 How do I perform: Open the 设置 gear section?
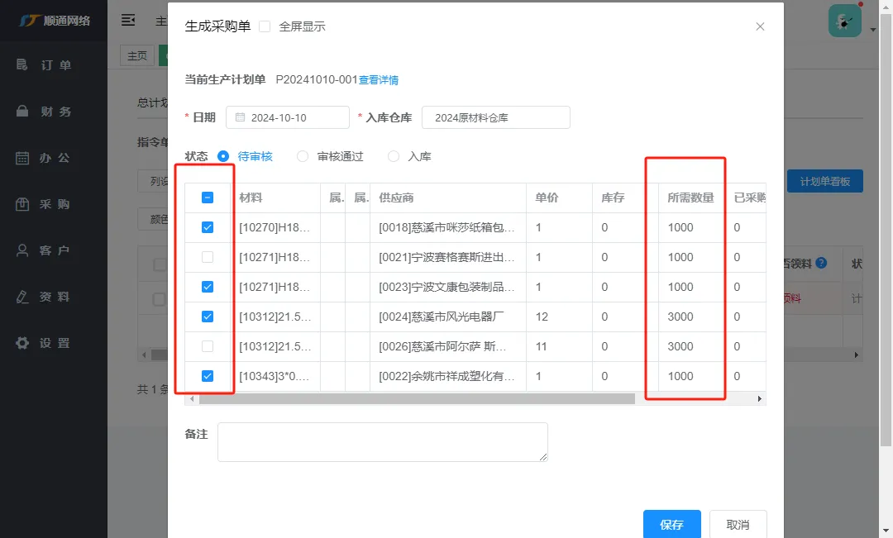(x=45, y=343)
